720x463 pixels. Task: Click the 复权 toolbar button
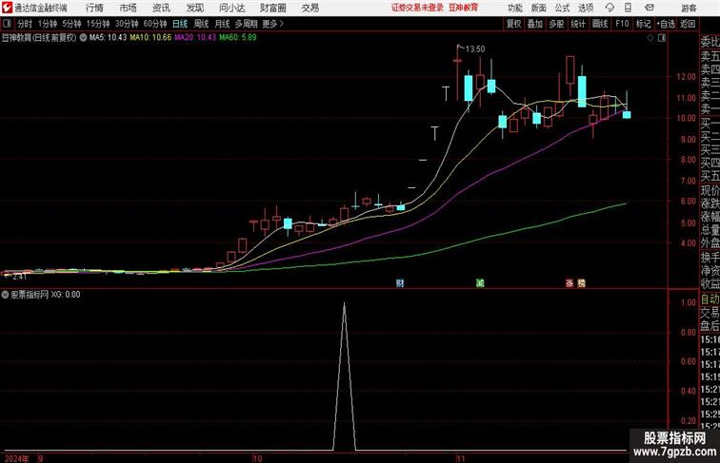pos(514,24)
